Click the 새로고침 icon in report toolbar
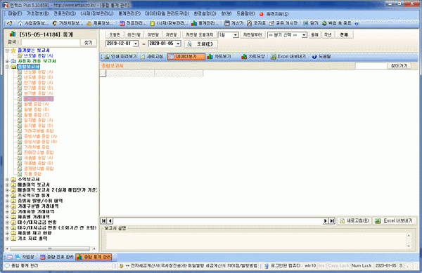 coord(143,57)
